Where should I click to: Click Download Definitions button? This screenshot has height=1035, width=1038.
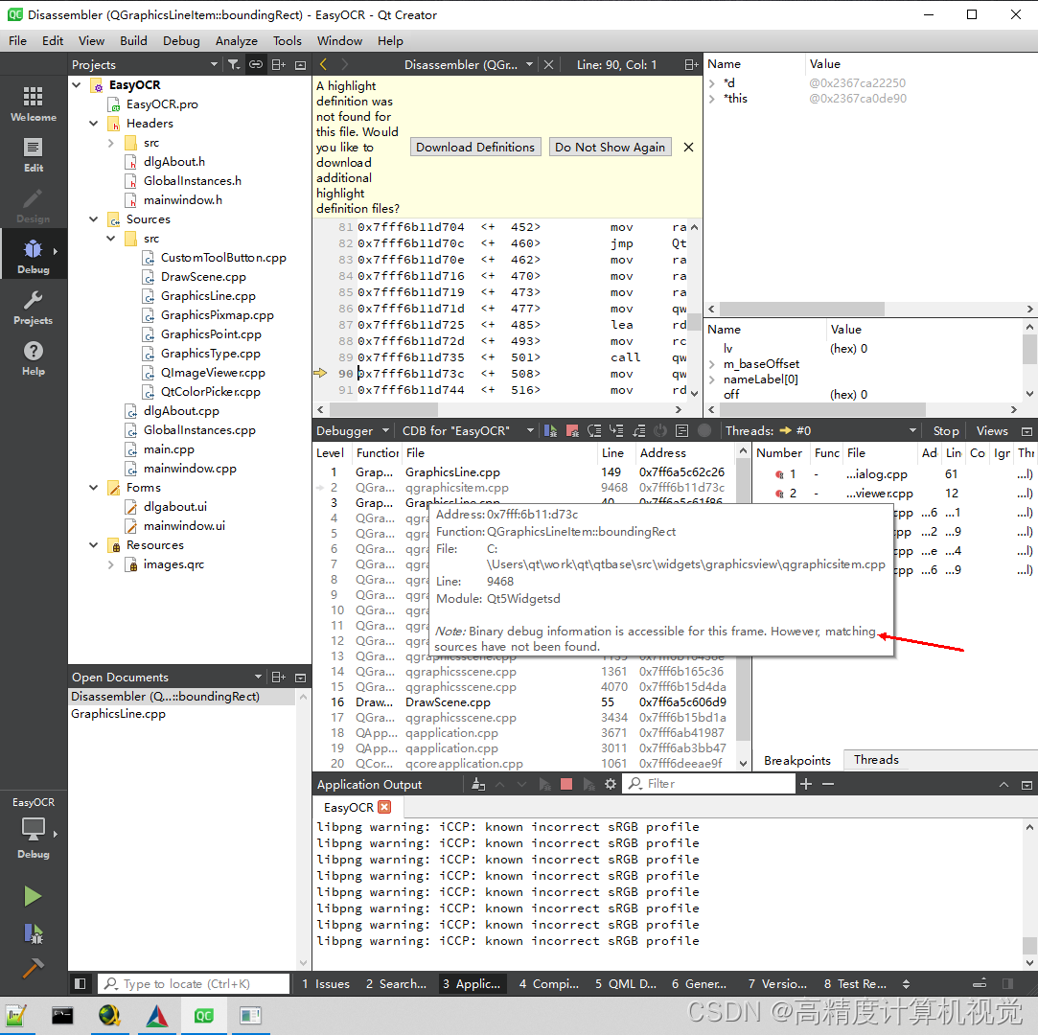point(475,147)
